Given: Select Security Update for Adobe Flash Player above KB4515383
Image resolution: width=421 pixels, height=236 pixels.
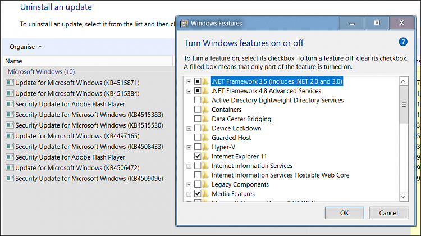Looking at the screenshot, I should 70,104.
